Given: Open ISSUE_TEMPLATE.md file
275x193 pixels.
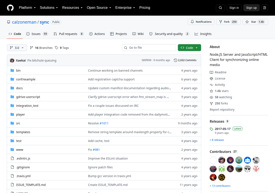Looking at the screenshot, I should pyautogui.click(x=31, y=185).
